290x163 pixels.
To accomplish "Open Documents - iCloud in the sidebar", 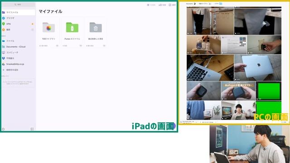I will [18, 47].
